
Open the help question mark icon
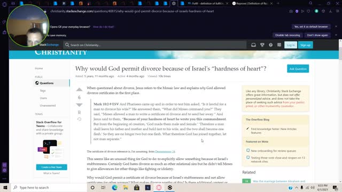pyautogui.click(x=271, y=45)
